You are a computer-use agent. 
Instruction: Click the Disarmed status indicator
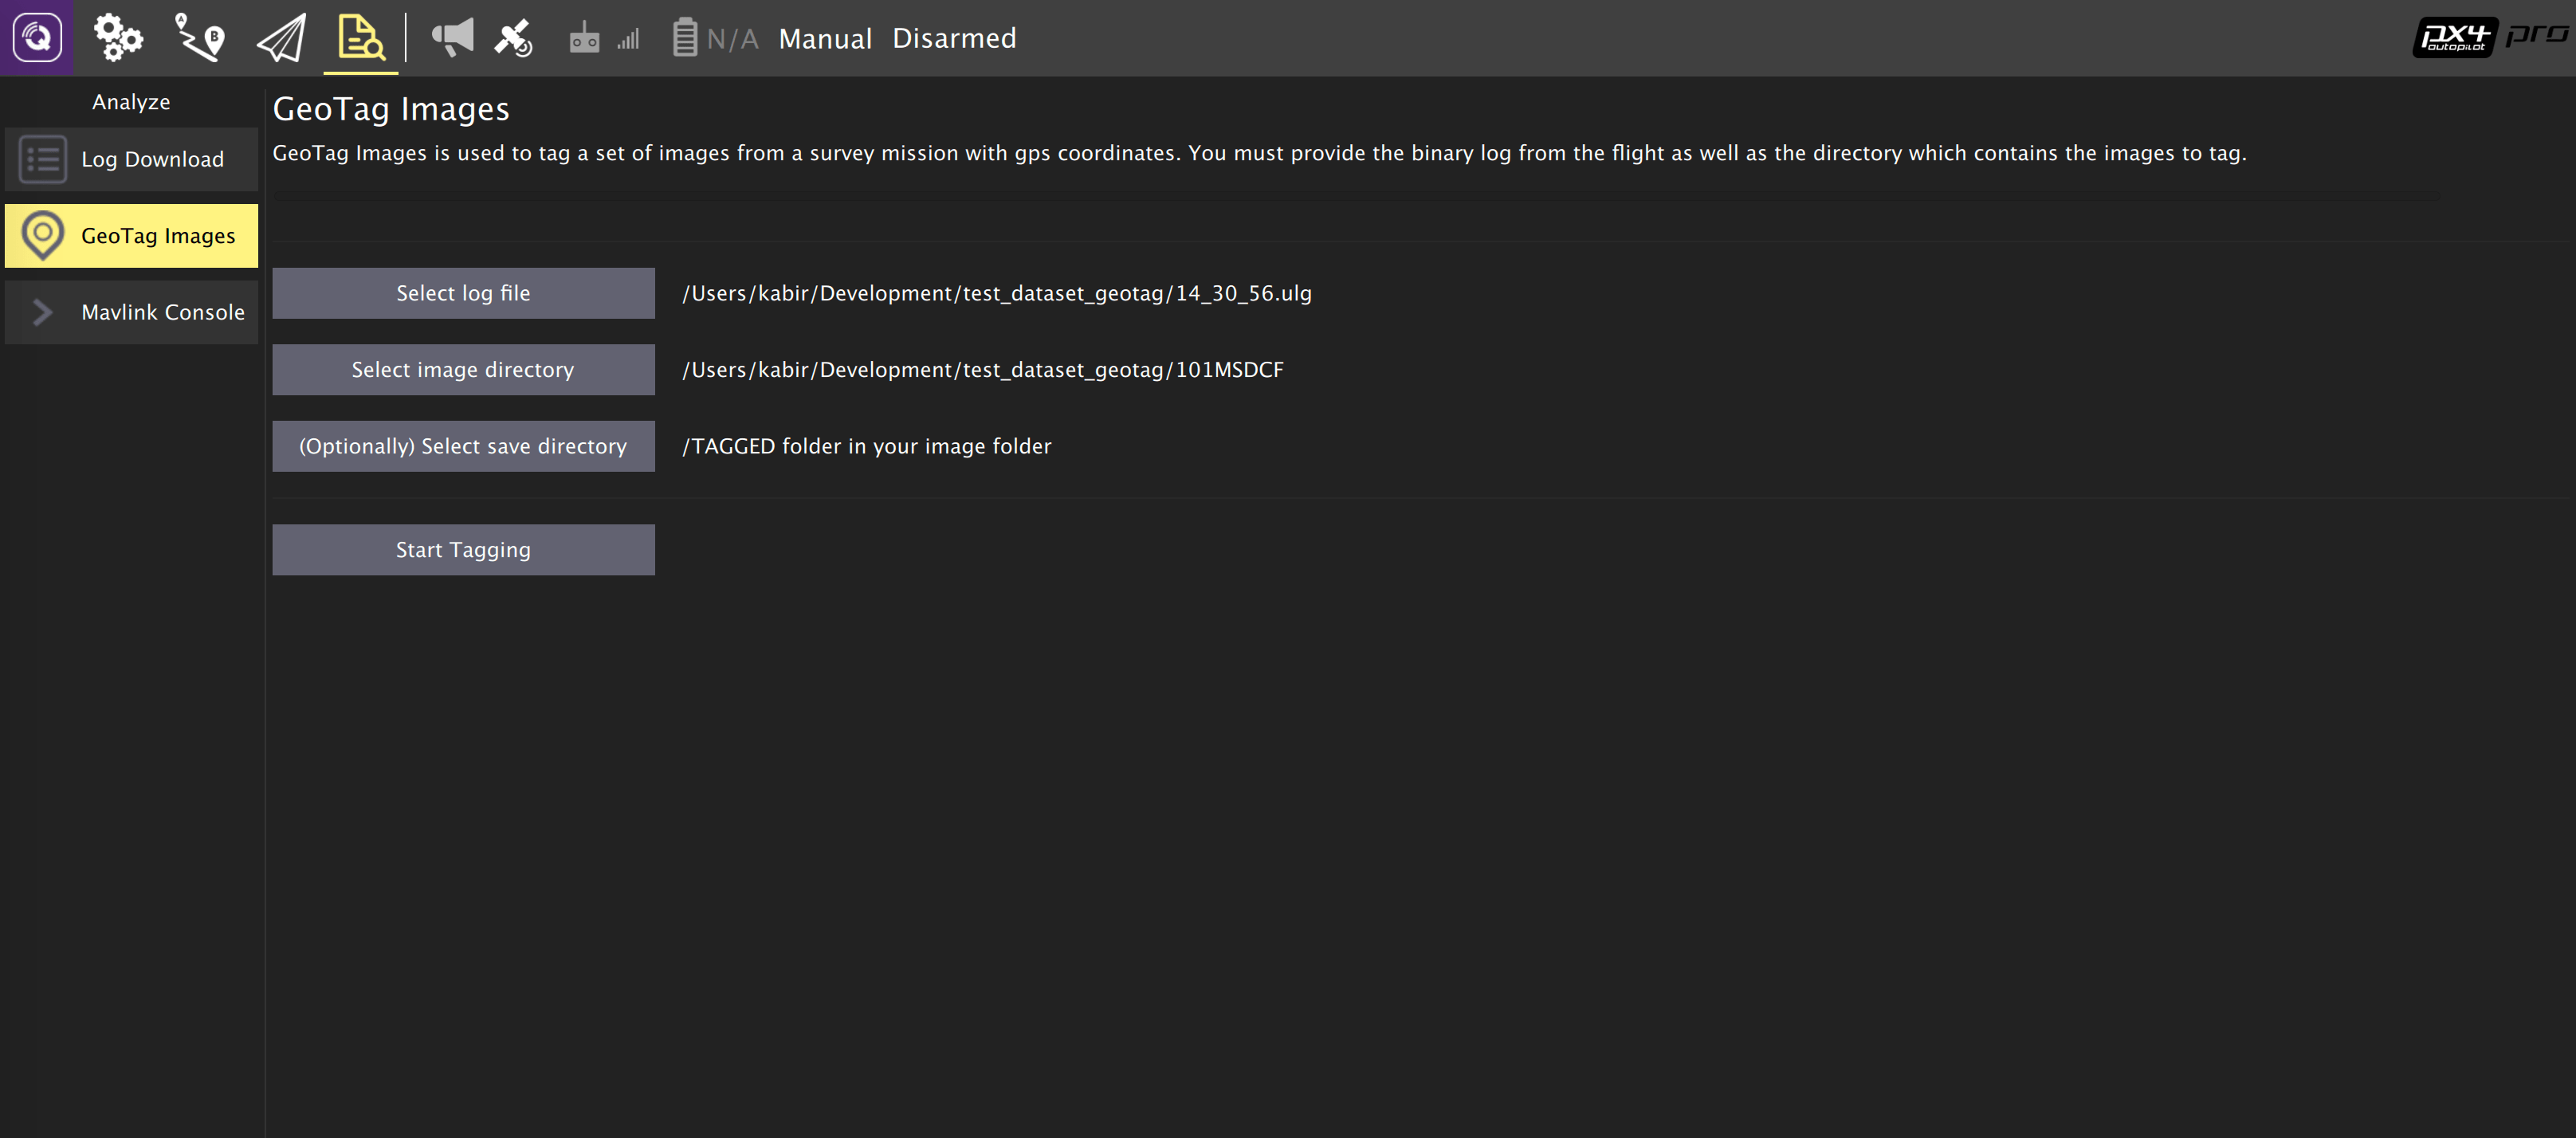coord(956,36)
